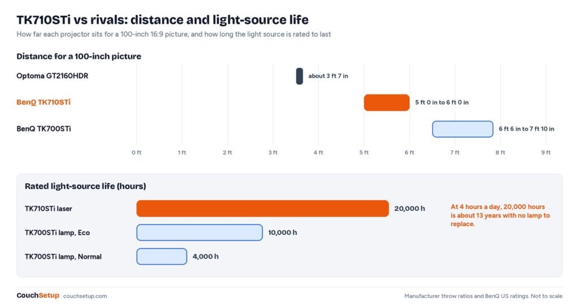Click the light blue TK700STi distance range bar
The height and width of the screenshot is (306, 579).
(463, 129)
